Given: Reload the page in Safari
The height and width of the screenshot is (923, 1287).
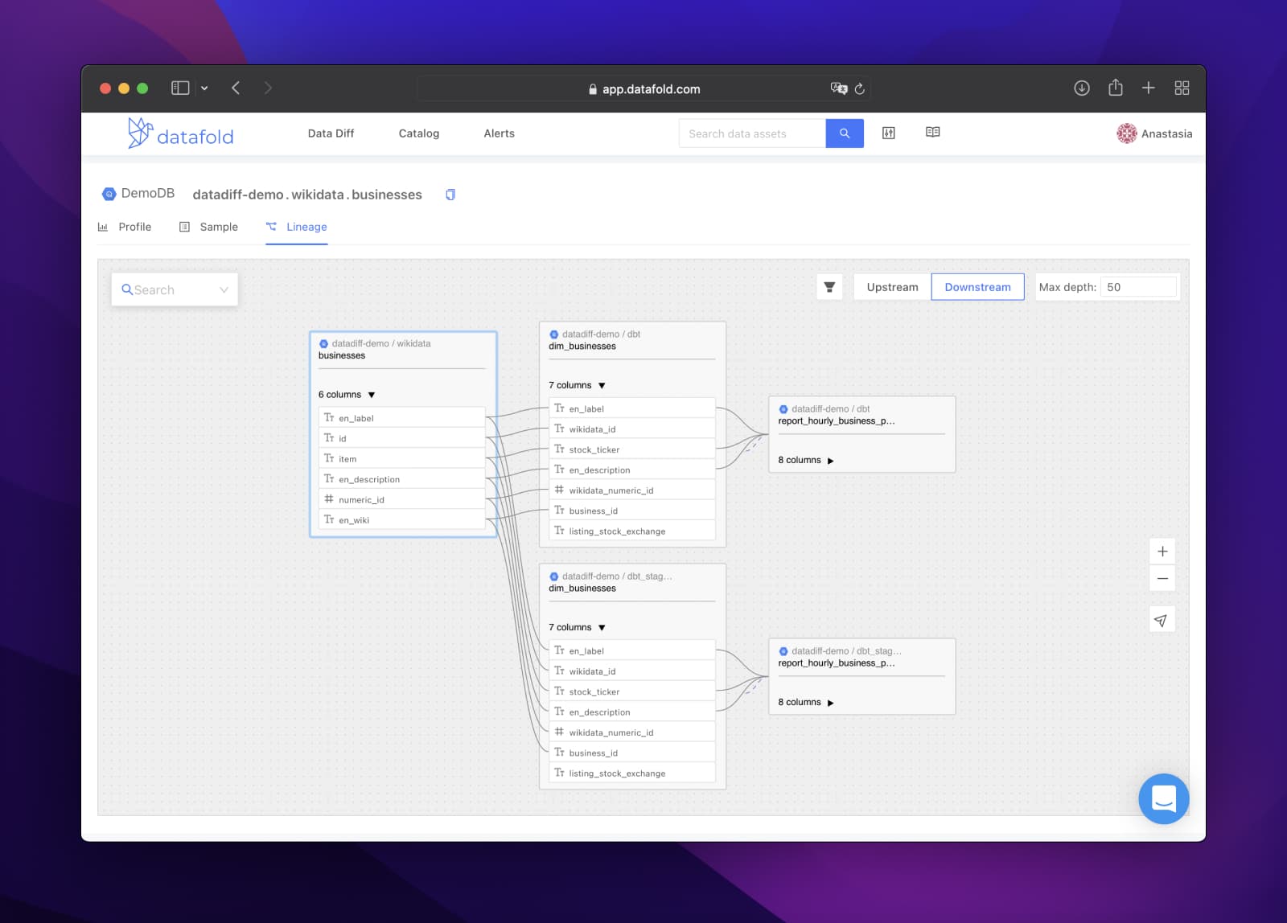Looking at the screenshot, I should [x=859, y=89].
